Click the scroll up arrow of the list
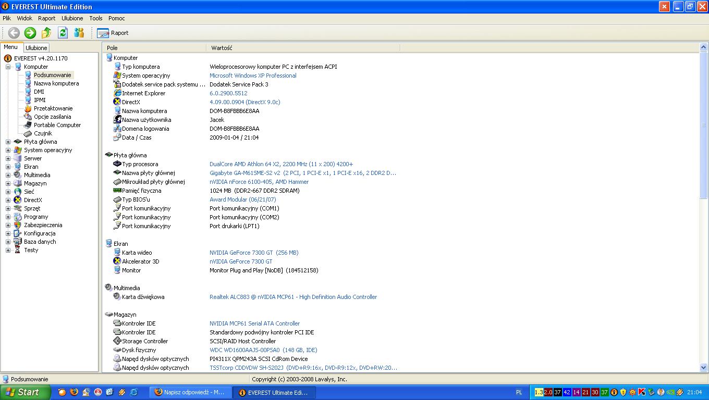709x400 pixels. (704, 48)
